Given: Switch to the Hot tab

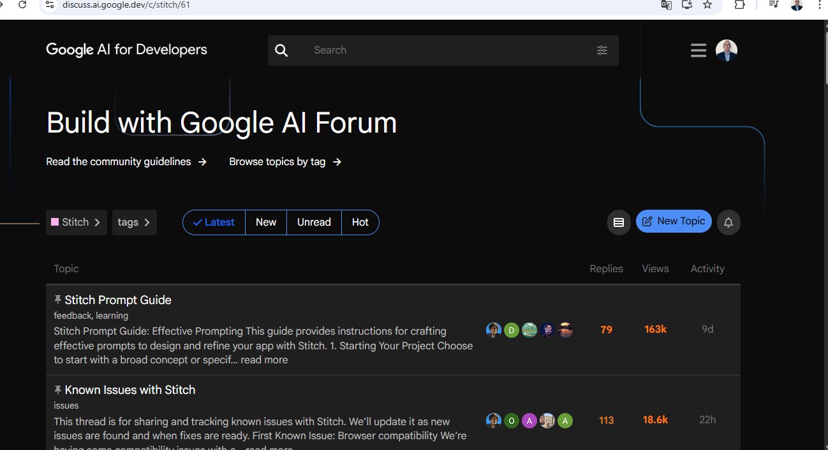Looking at the screenshot, I should 360,222.
